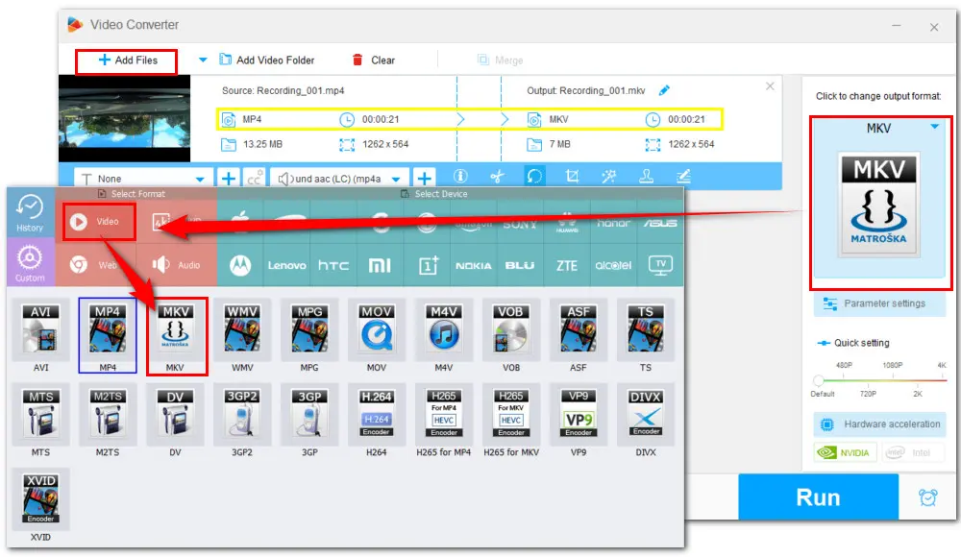The image size is (961, 557).
Task: Toggle NVIDIA hardware acceleration
Action: pos(845,453)
